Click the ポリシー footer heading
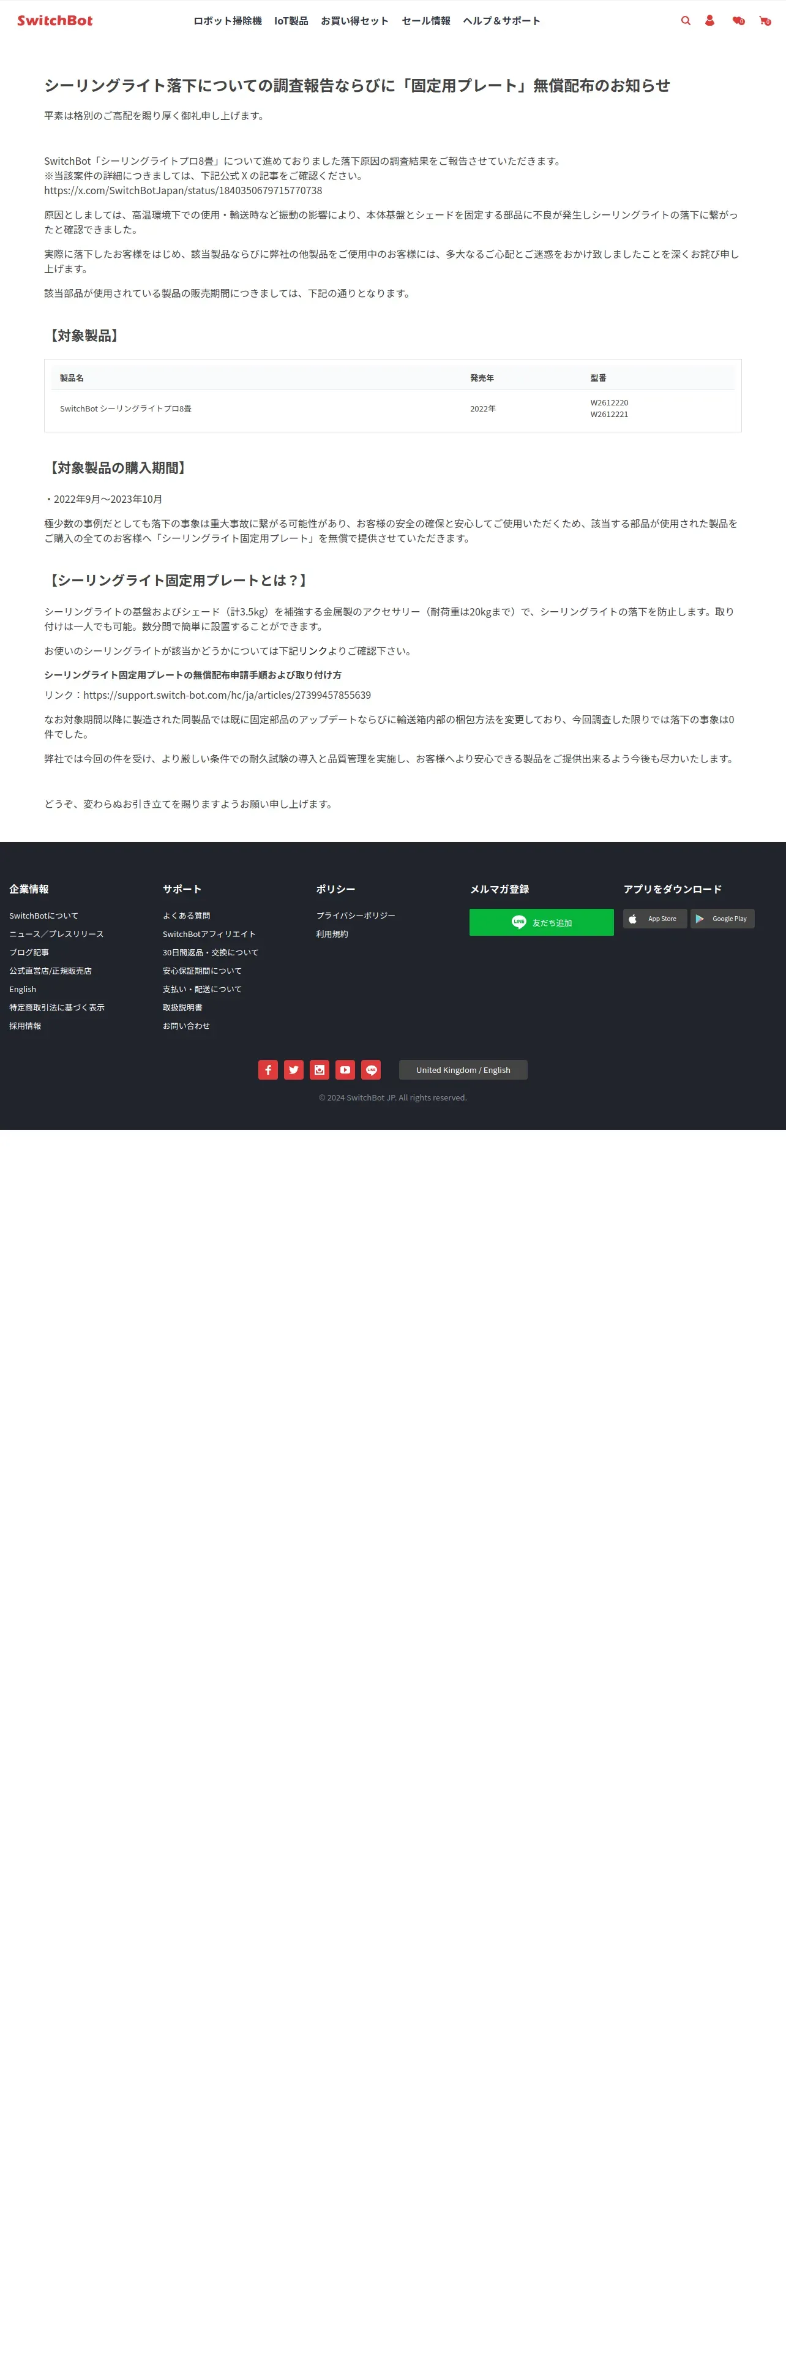The height and width of the screenshot is (2359, 786). click(336, 889)
